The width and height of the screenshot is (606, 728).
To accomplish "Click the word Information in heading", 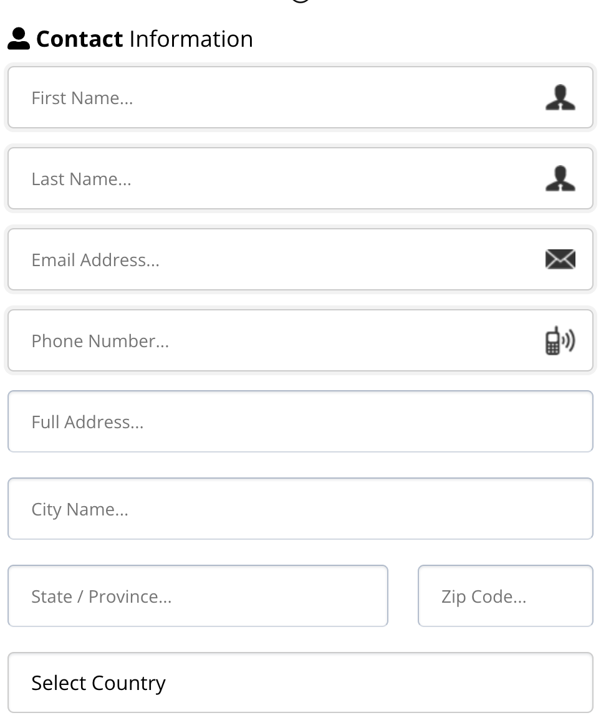I will click(191, 39).
